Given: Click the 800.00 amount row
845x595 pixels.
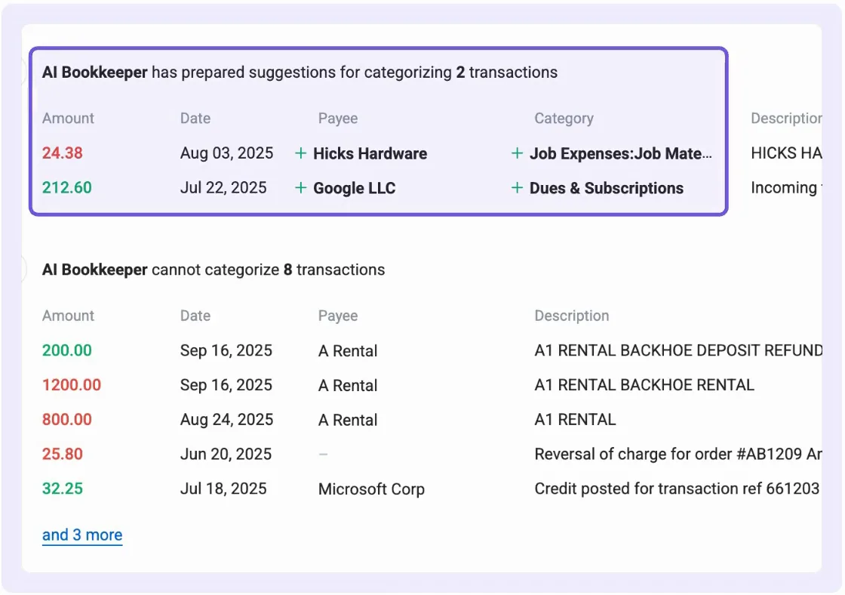Looking at the screenshot, I should [x=67, y=420].
